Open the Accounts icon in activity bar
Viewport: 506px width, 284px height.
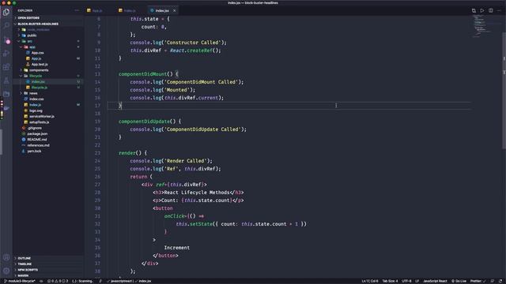6,257
